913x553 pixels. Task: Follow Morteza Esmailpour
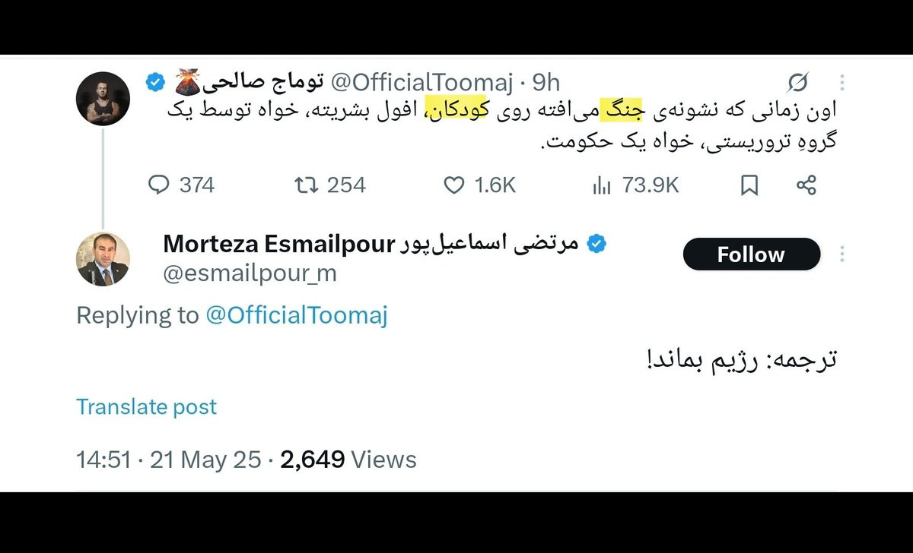752,254
